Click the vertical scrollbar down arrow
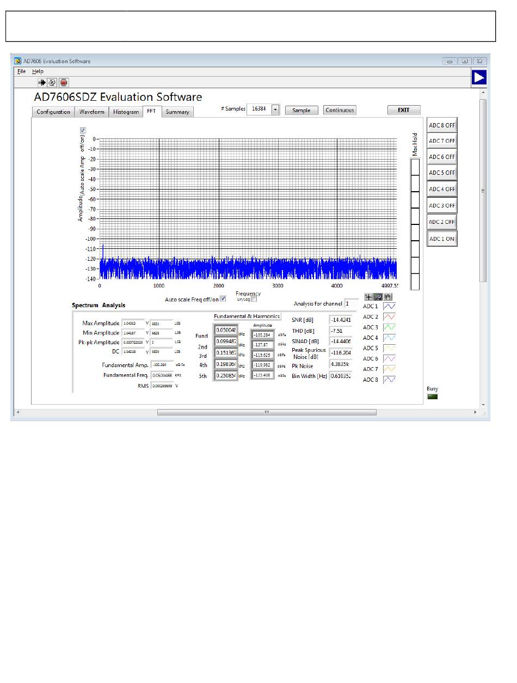Image resolution: width=517 pixels, height=683 pixels. pyautogui.click(x=483, y=405)
